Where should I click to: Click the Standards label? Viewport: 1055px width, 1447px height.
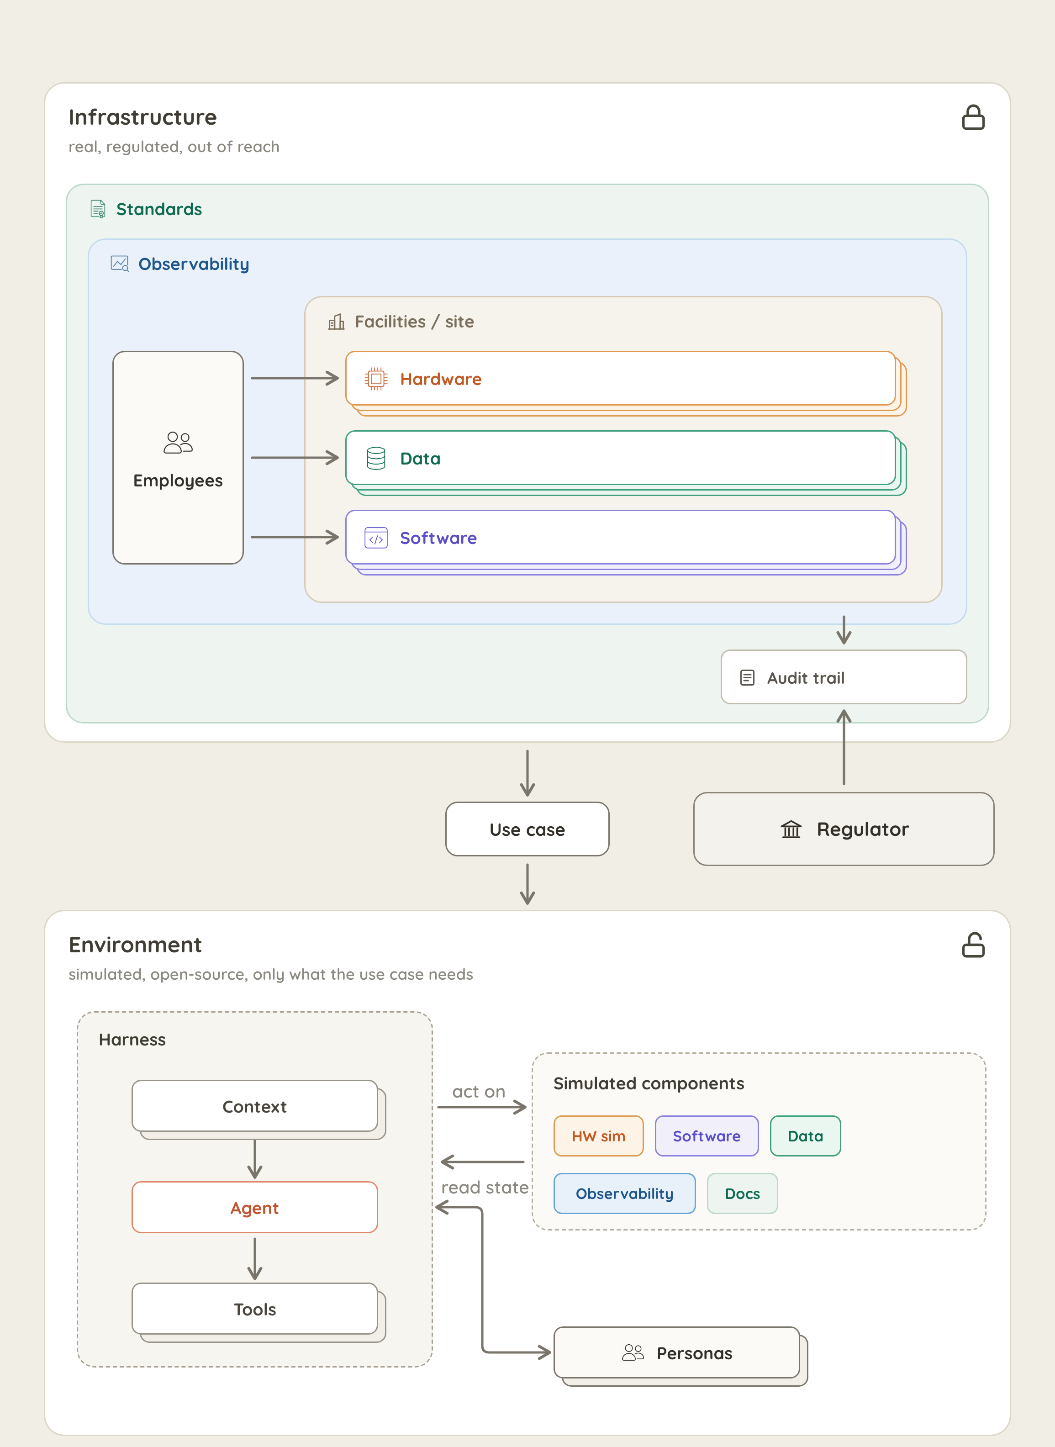point(159,209)
